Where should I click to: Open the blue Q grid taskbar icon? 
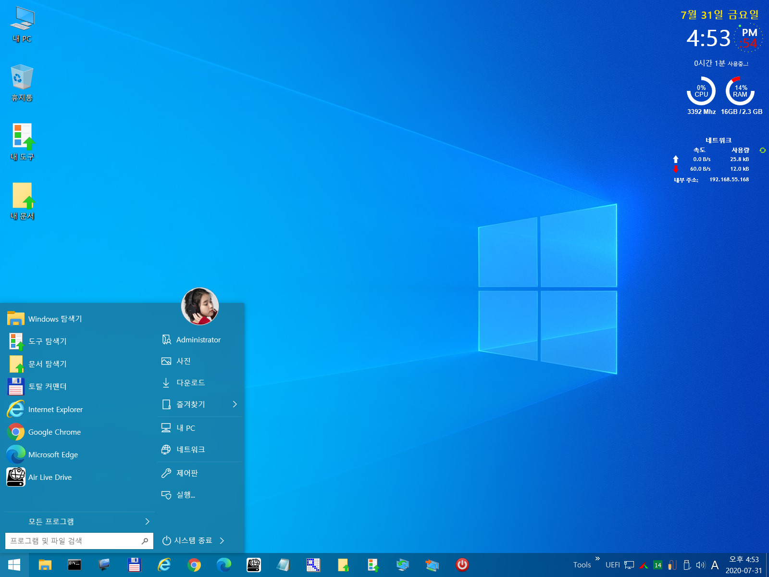coord(313,565)
